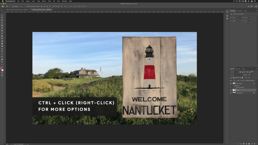Switch to the Channels tab
Screen dimensions: 258x145
click(238, 69)
